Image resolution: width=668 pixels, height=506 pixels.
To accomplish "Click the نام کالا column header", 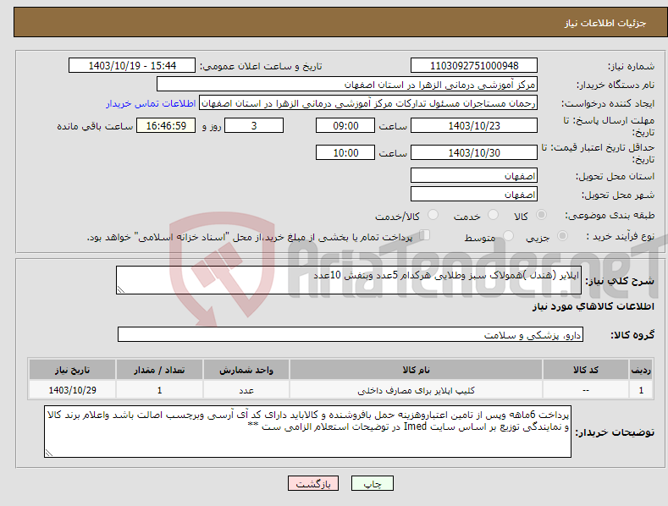I will (x=416, y=370).
